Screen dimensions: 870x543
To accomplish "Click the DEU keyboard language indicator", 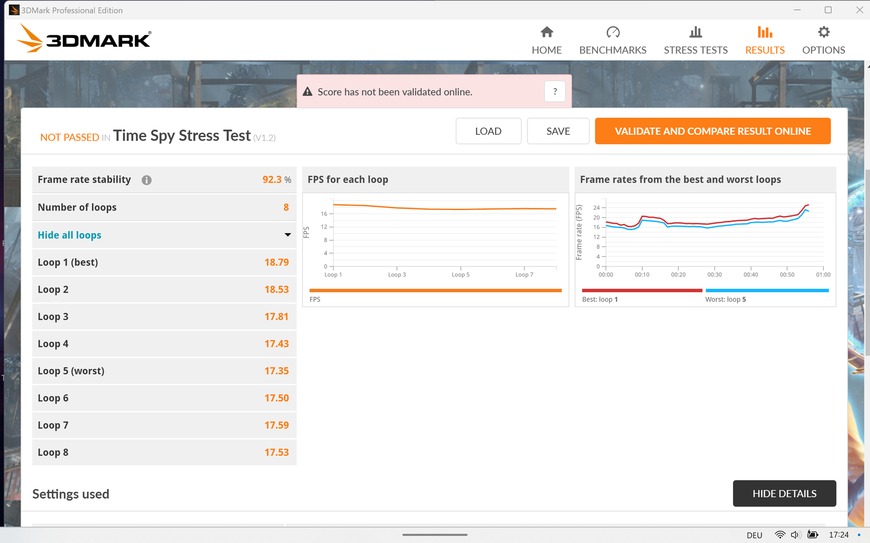I will pos(754,535).
